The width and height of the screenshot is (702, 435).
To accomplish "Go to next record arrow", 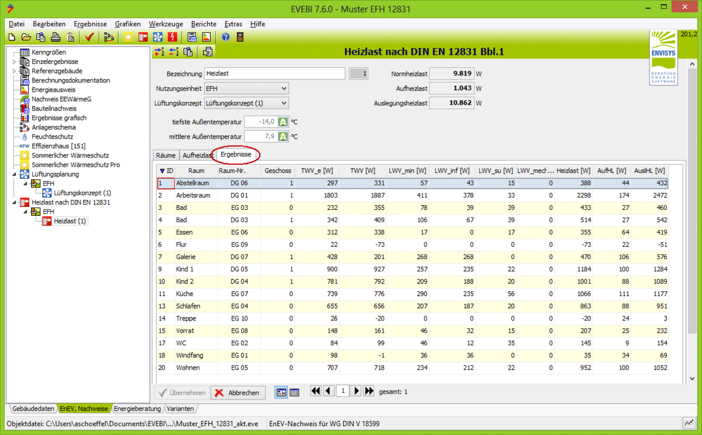I will click(357, 391).
